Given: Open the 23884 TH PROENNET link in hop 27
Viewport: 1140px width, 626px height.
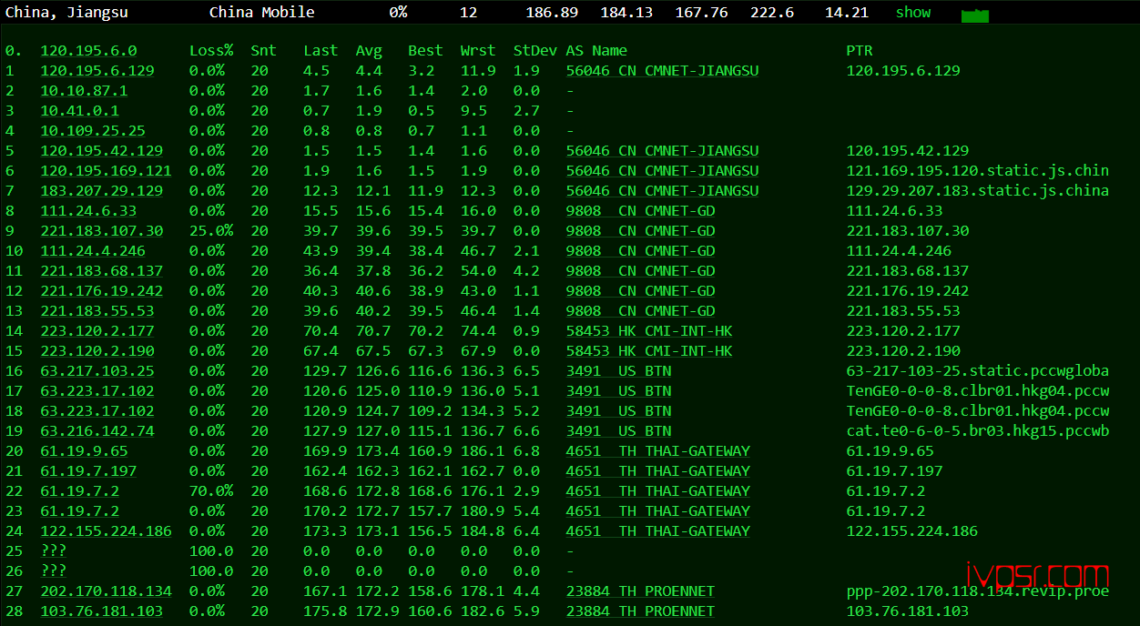Looking at the screenshot, I should [x=640, y=591].
